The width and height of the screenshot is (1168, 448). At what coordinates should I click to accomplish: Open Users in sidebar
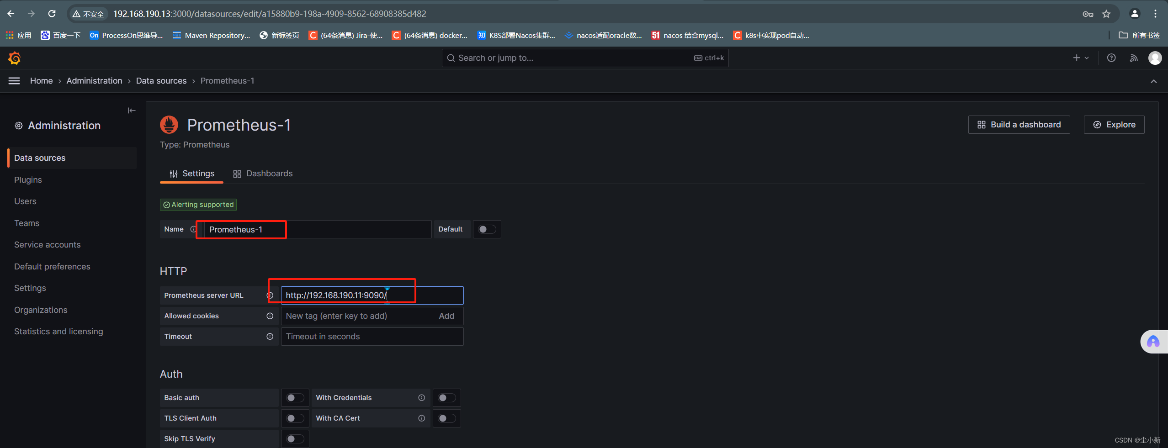tap(25, 201)
